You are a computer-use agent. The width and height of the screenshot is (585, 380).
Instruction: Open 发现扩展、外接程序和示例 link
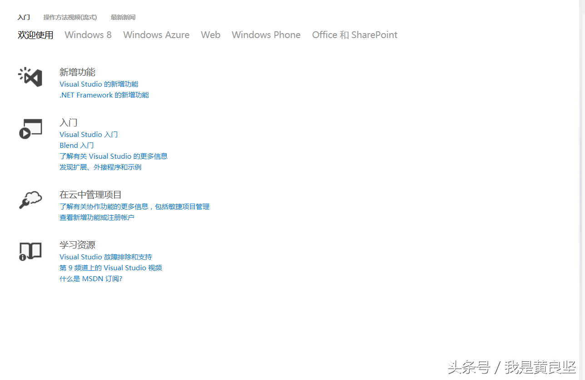pyautogui.click(x=100, y=167)
